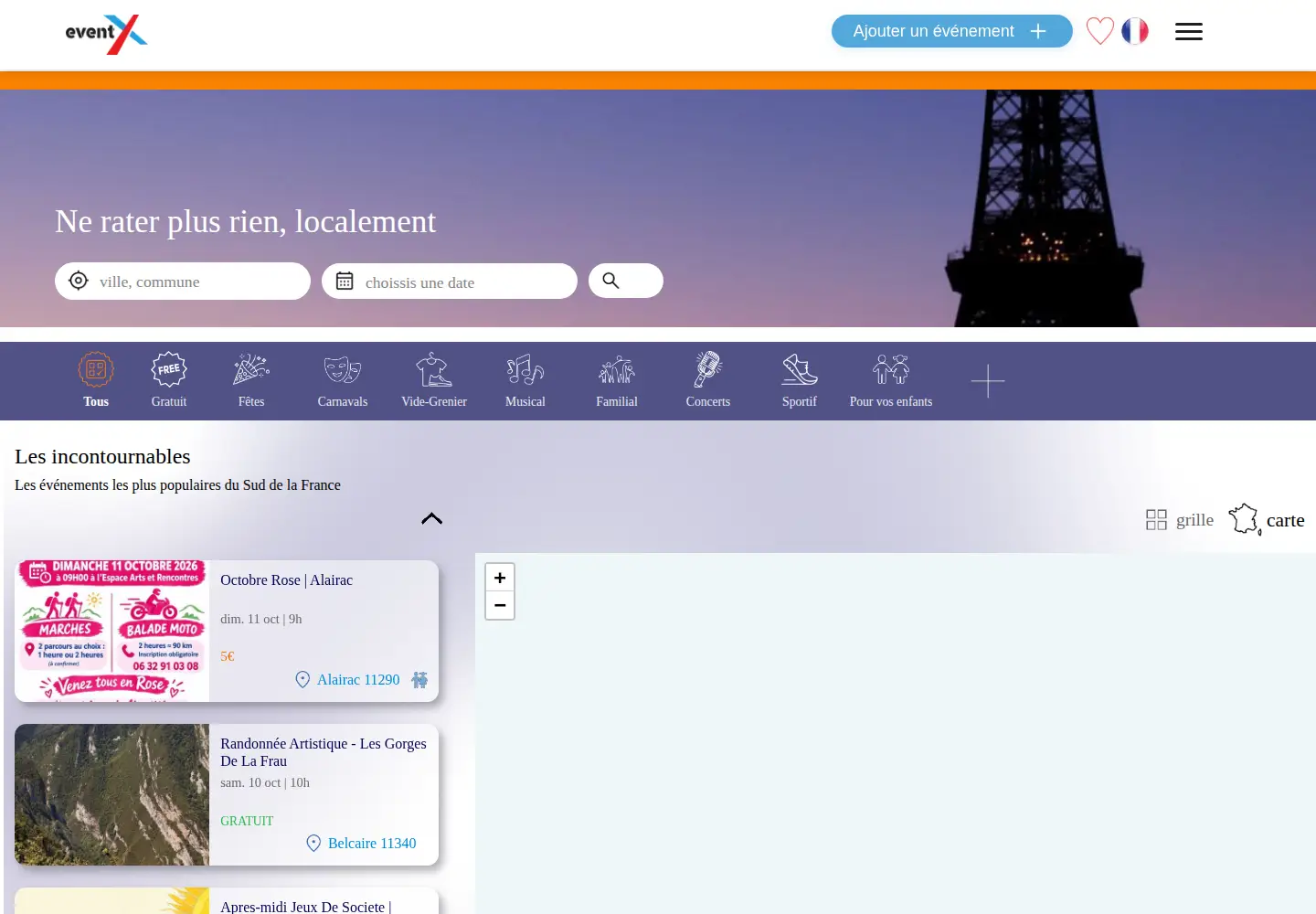Open the eventX logo home link
Screen dimensions: 1316x914
click(x=106, y=35)
